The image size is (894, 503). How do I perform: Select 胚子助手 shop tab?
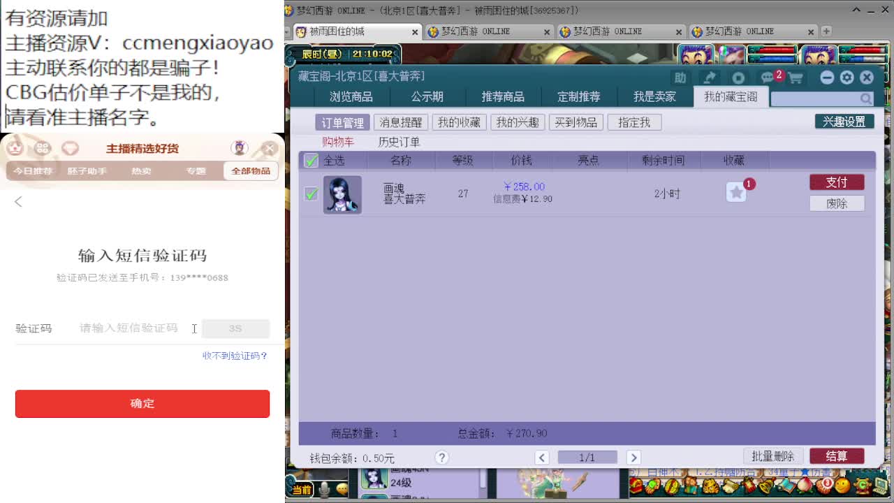coord(87,171)
